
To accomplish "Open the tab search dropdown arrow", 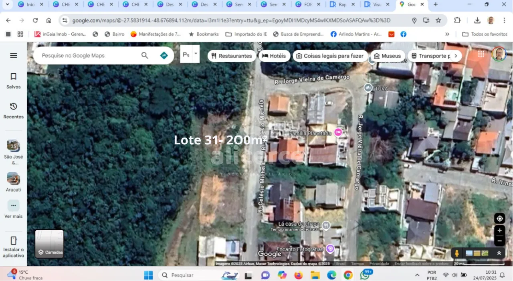I will click(x=7, y=4).
